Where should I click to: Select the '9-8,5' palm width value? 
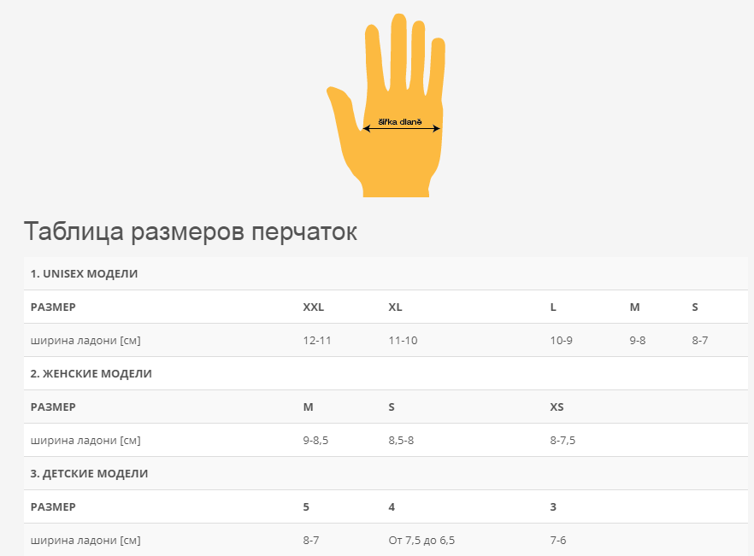[316, 440]
